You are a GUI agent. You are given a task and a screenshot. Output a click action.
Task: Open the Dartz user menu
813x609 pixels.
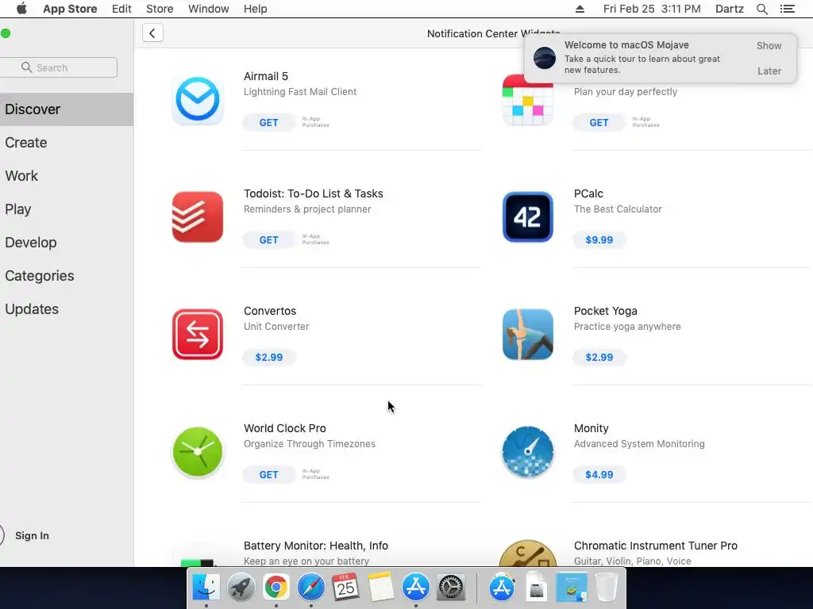pos(729,9)
